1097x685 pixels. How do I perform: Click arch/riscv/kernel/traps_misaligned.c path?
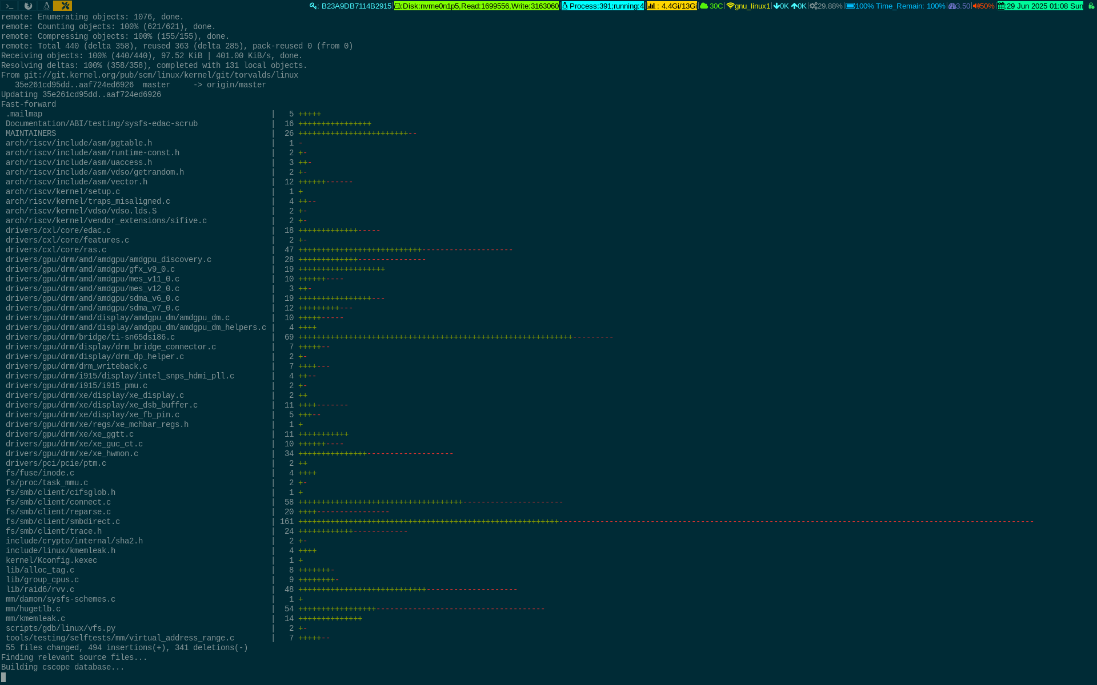click(88, 202)
